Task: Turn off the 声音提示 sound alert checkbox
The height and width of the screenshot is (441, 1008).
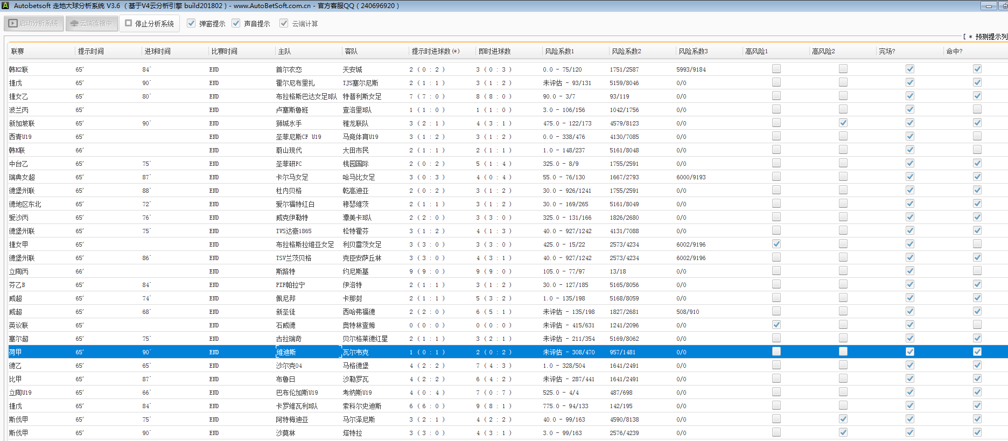Action: pos(236,23)
